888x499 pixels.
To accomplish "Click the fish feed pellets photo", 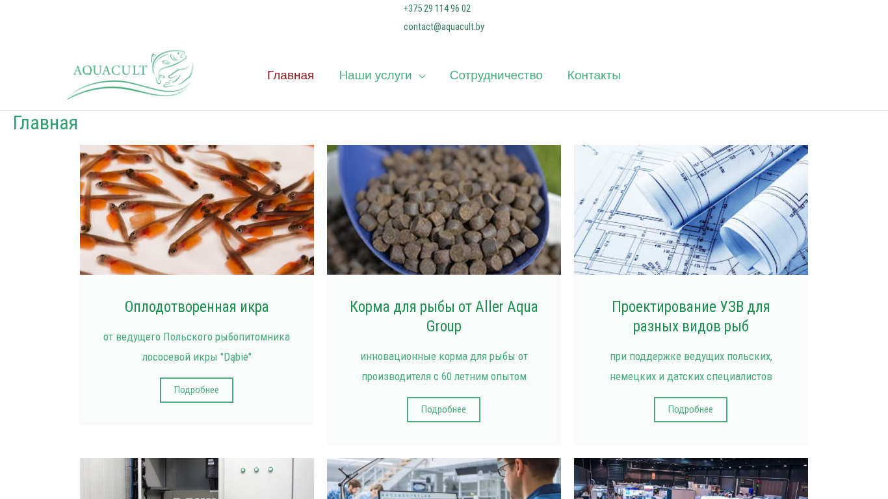I will click(x=444, y=210).
